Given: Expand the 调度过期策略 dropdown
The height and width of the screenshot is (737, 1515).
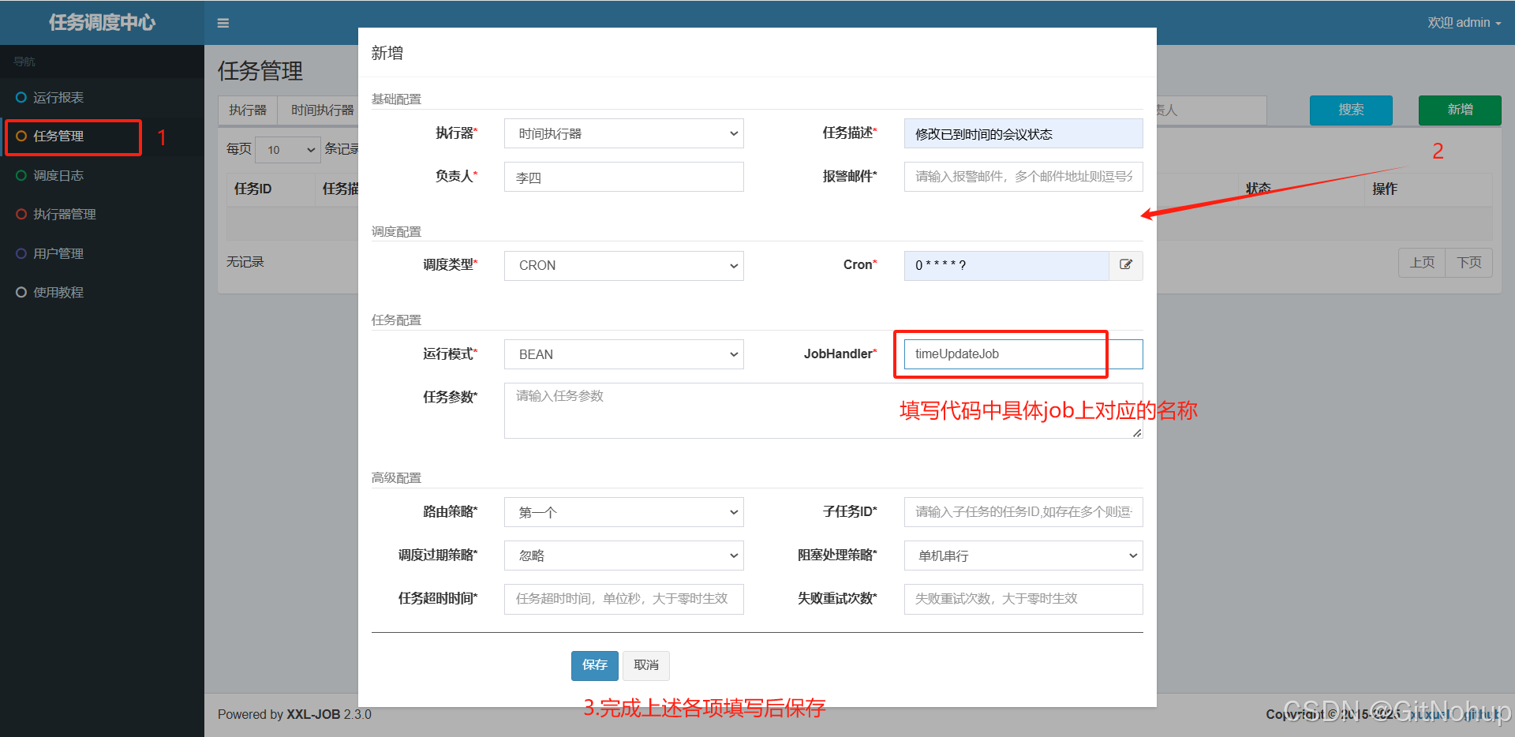Looking at the screenshot, I should 623,556.
